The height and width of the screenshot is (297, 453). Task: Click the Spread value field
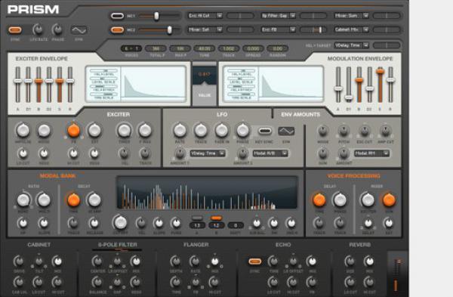coord(253,48)
